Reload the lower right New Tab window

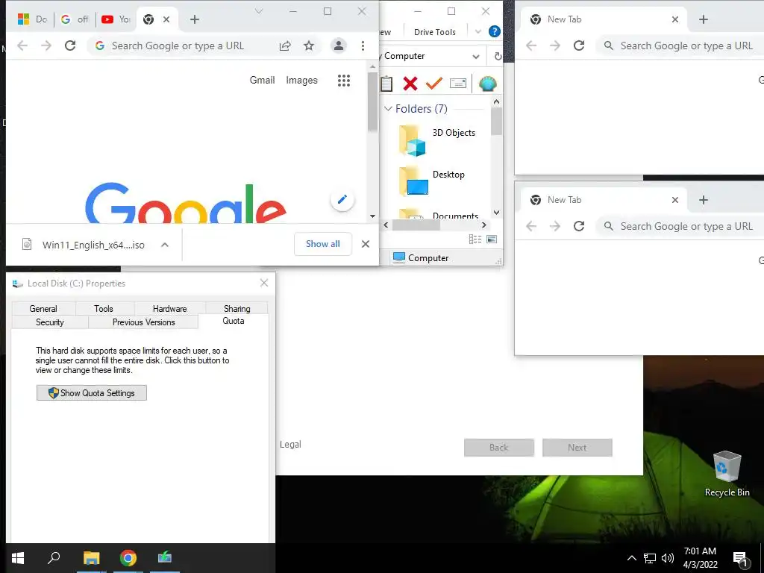click(x=579, y=226)
